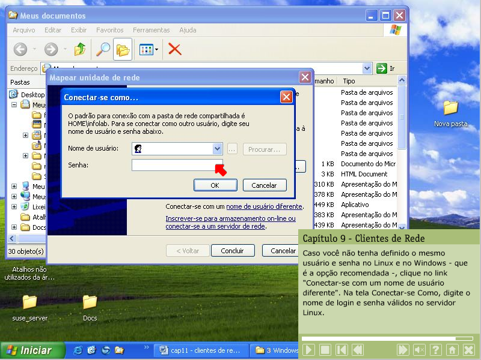Click the tutorial player Home icon
The image size is (481, 360).
click(452, 350)
